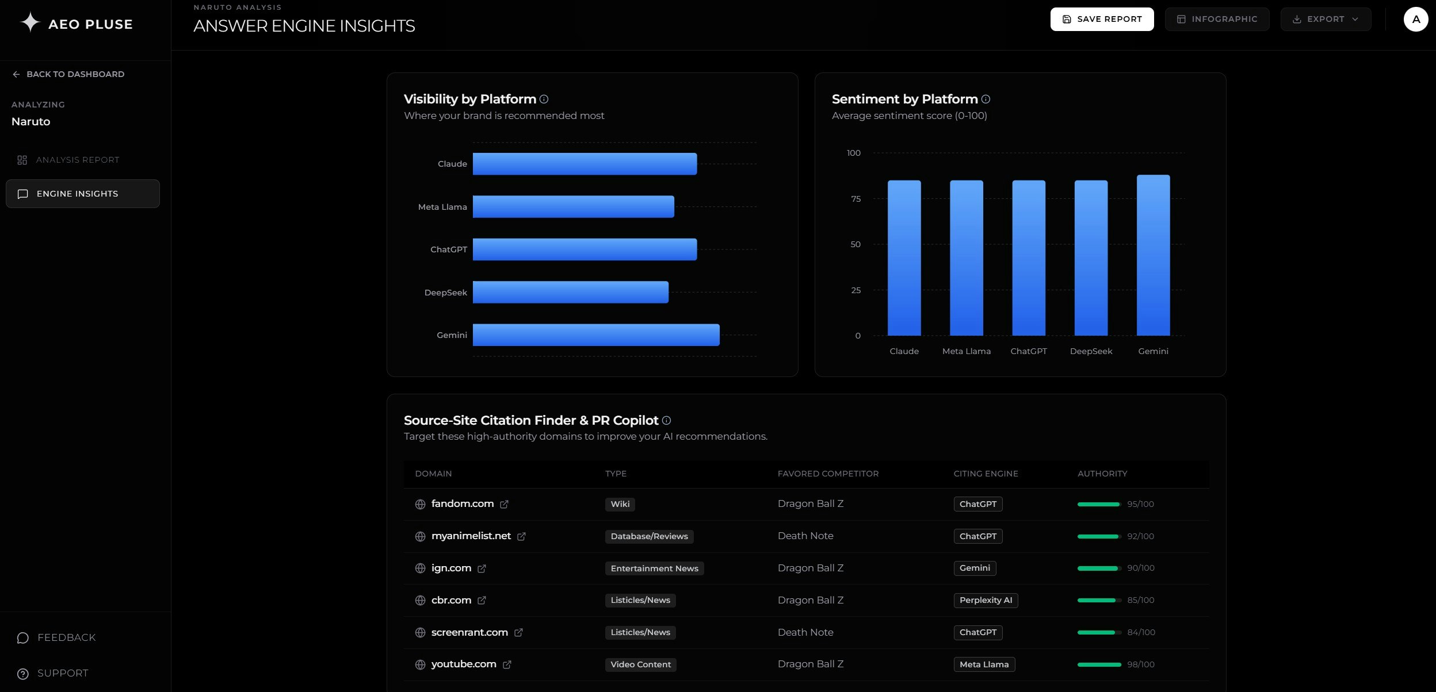The width and height of the screenshot is (1436, 692).
Task: Click the Domain column header
Action: [433, 474]
